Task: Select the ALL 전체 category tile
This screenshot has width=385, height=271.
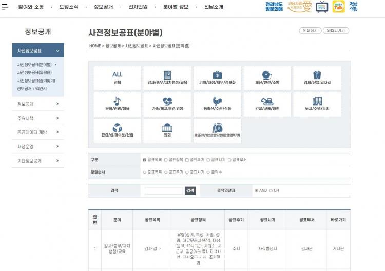Action: (x=118, y=77)
